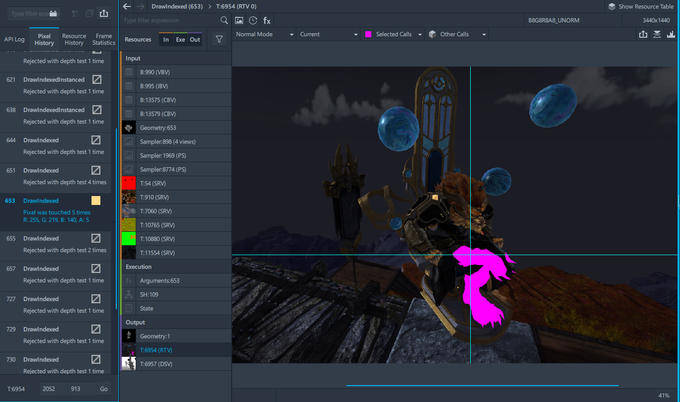Viewport: 680px width, 402px height.
Task: Open the resources filter funnel
Action: 219,40
